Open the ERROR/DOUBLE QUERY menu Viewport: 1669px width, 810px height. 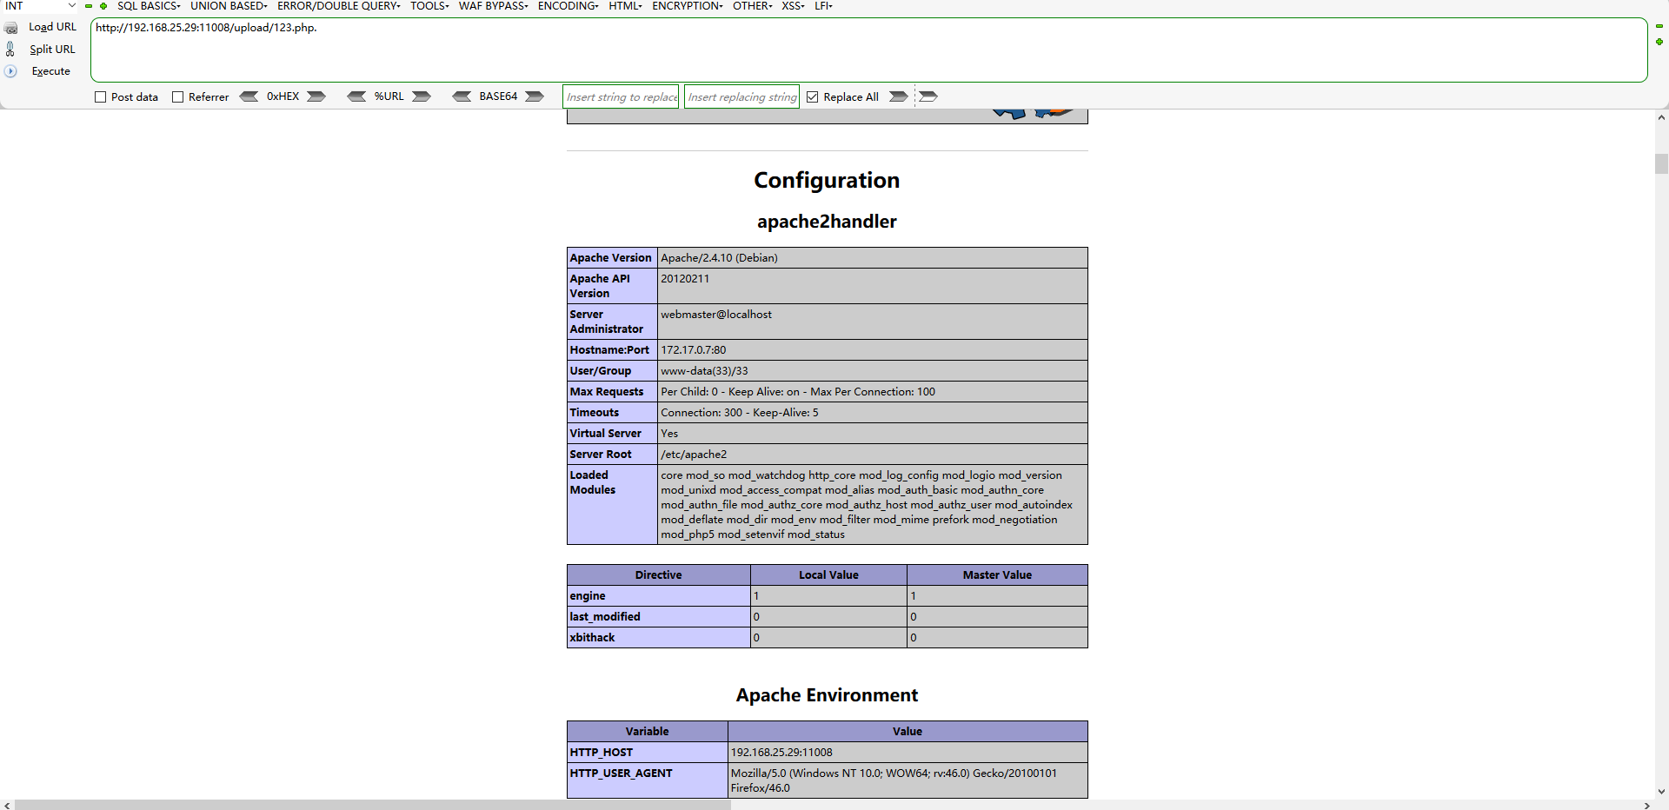[x=338, y=6]
